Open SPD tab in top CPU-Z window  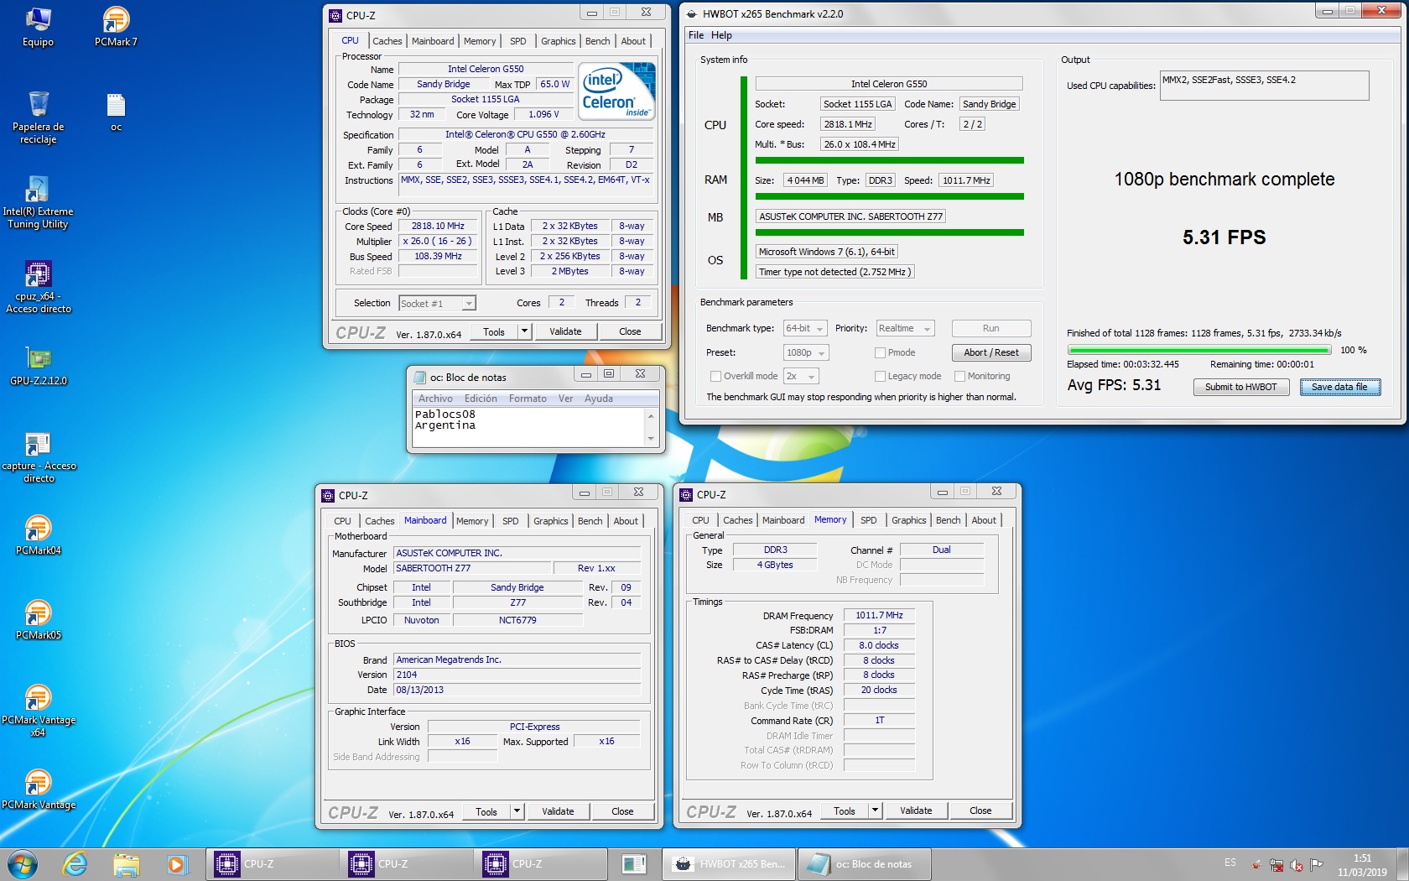[517, 41]
